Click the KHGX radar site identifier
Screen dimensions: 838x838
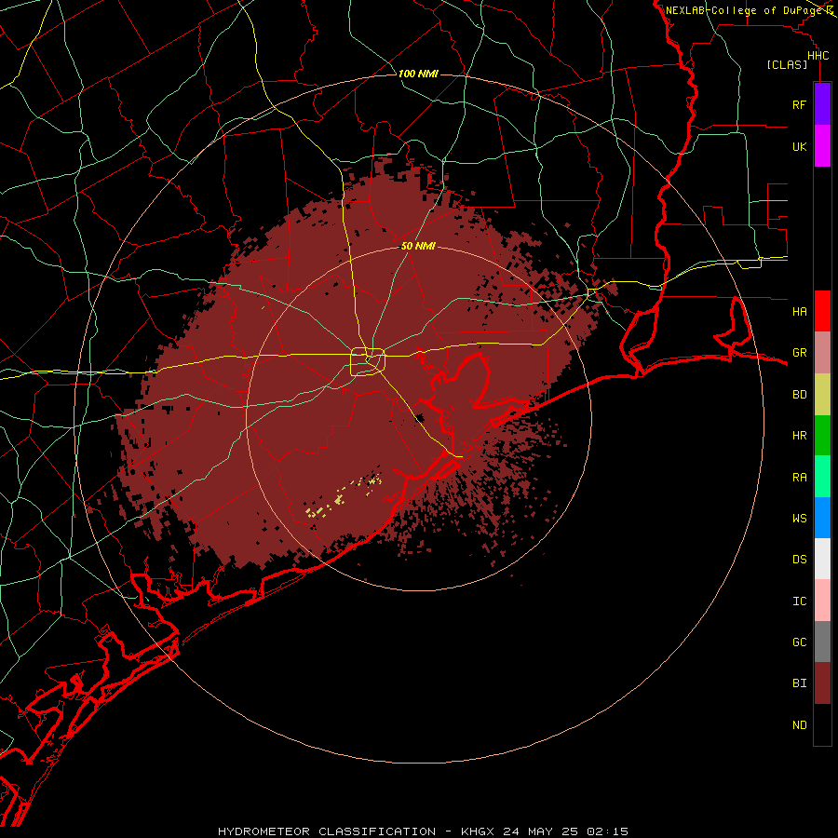click(x=478, y=831)
